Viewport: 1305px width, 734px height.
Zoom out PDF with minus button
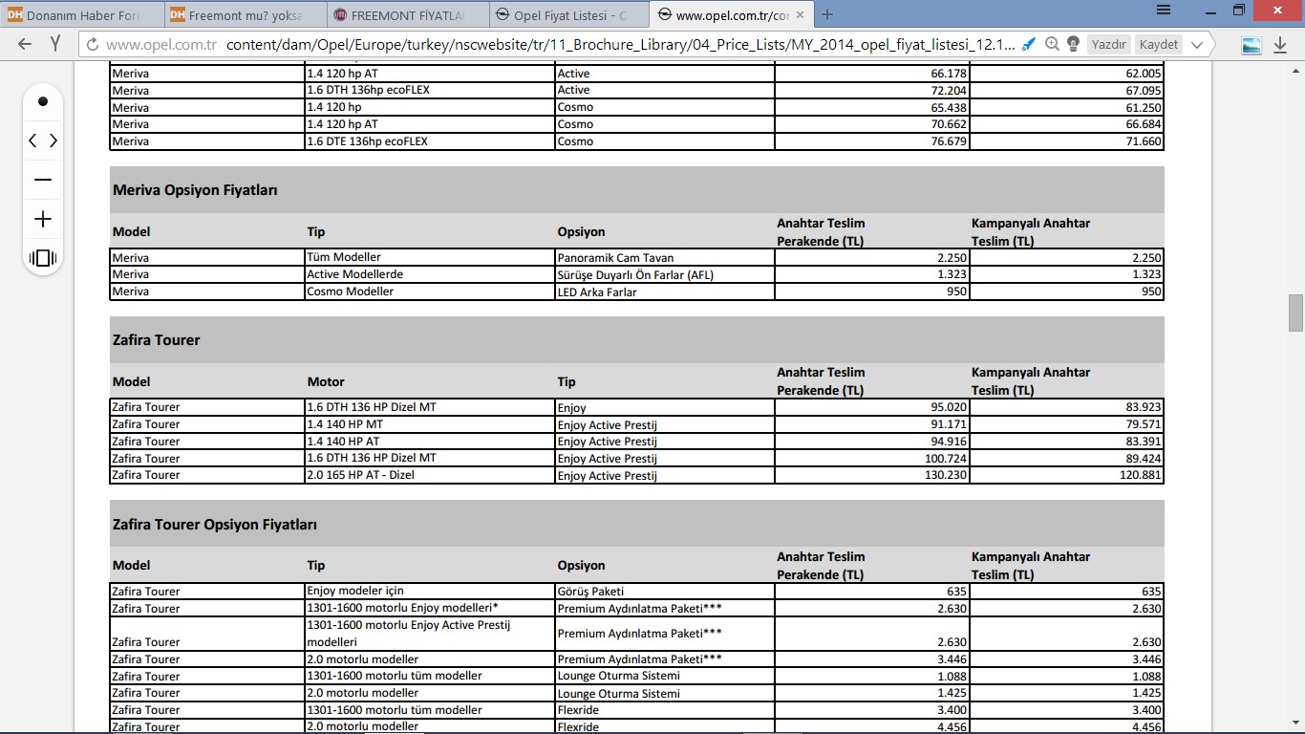point(43,180)
